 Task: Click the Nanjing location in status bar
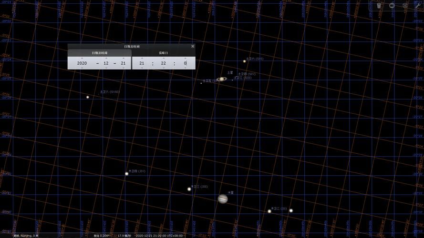tap(26, 236)
